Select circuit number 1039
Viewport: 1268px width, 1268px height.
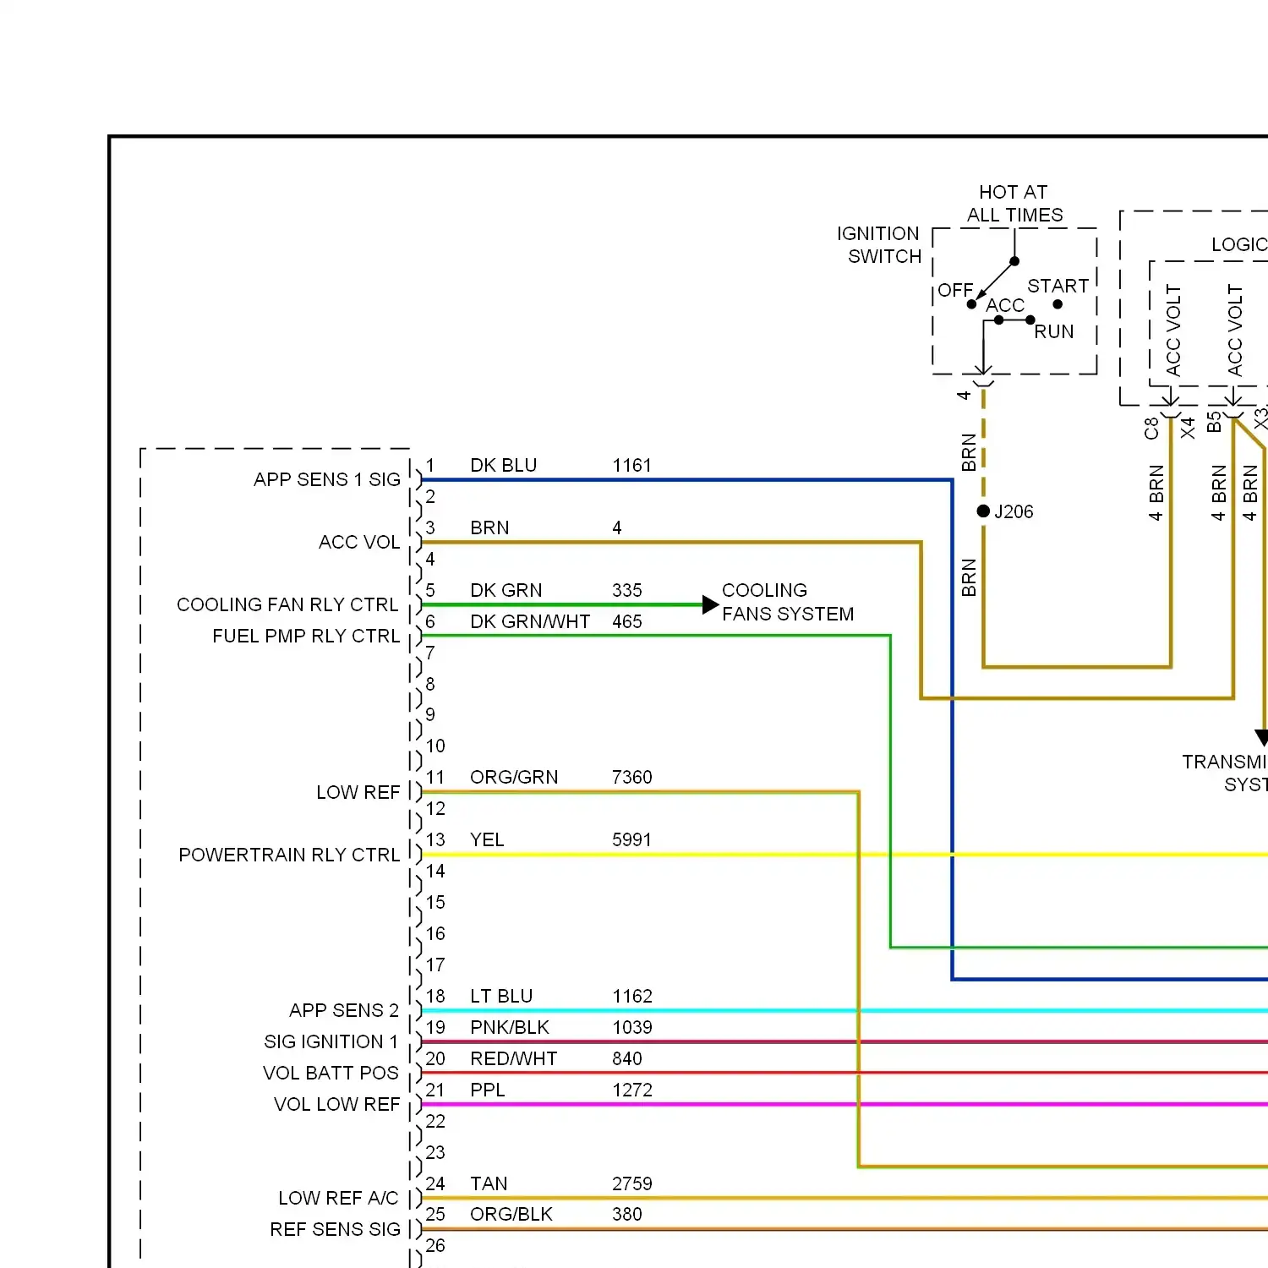point(632,1027)
